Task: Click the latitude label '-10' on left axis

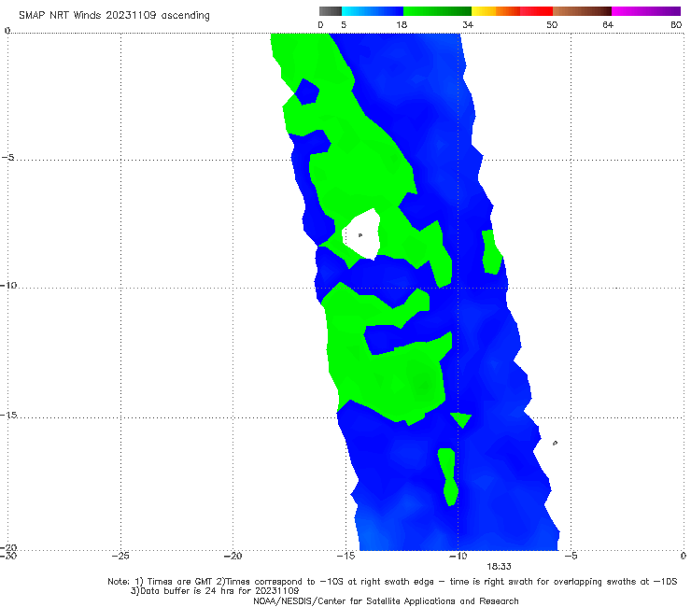Action: coord(9,285)
